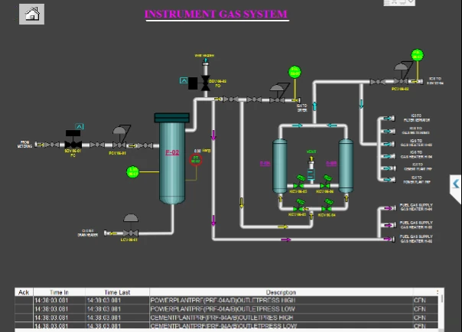Open the green level indicator beside F-02

point(132,172)
